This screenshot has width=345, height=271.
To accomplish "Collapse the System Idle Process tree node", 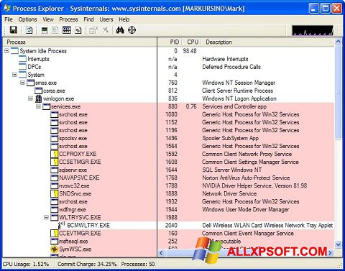I will click(6, 51).
